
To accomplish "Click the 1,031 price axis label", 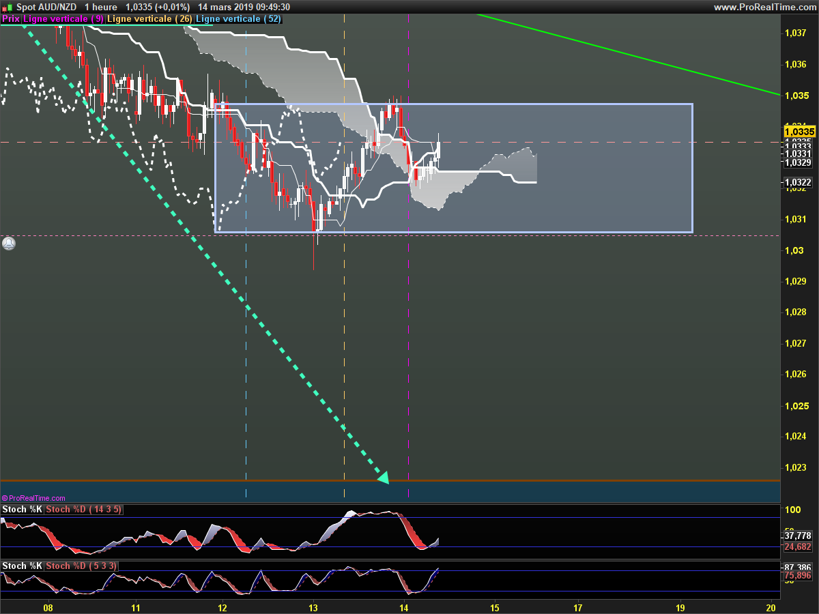I will [796, 219].
